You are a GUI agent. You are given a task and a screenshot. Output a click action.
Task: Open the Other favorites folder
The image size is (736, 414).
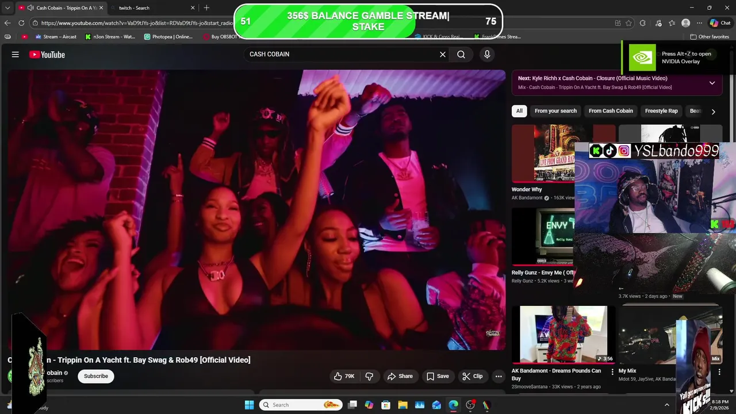point(710,37)
